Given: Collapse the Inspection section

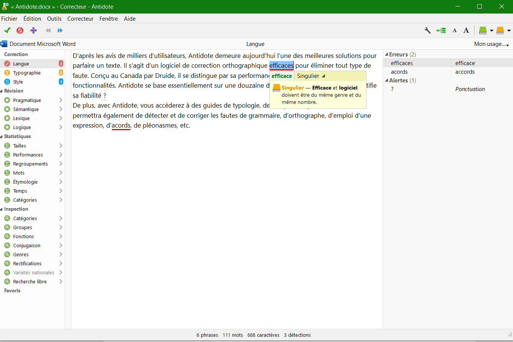Looking at the screenshot, I should (2, 209).
